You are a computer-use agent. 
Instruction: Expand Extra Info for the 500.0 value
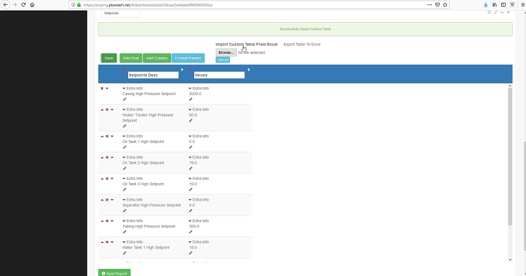190,221
